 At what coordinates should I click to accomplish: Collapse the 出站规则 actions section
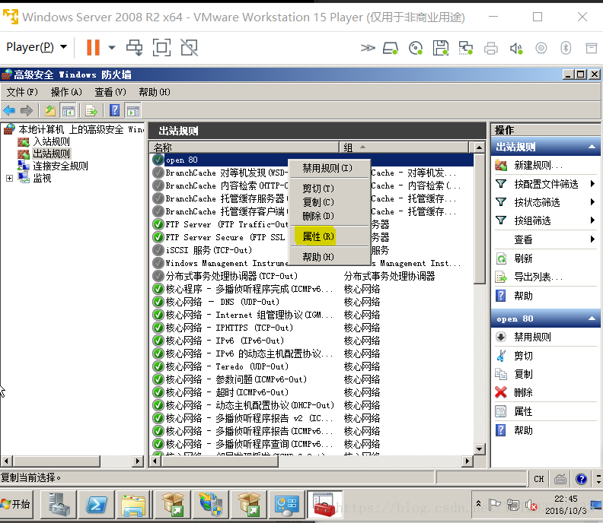(x=592, y=147)
